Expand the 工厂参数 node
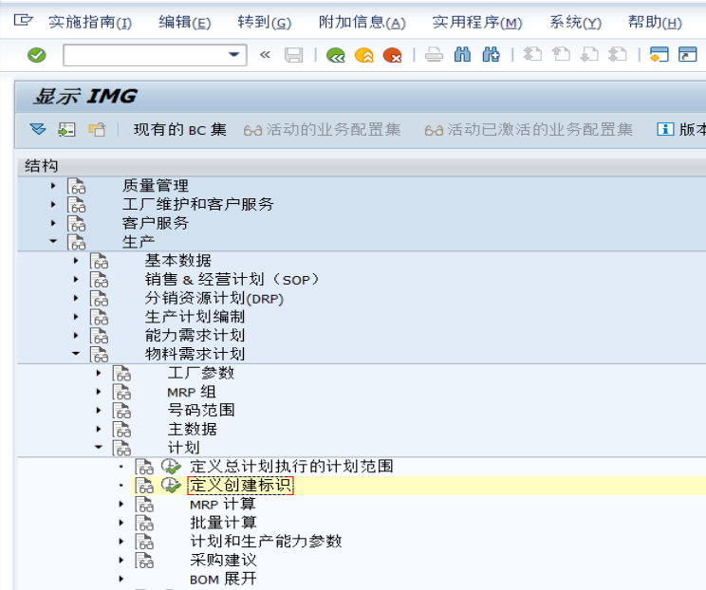The image size is (706, 590). (x=98, y=373)
